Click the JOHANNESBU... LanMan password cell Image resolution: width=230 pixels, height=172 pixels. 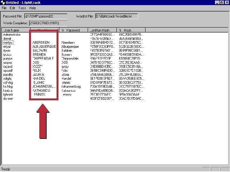(44, 87)
